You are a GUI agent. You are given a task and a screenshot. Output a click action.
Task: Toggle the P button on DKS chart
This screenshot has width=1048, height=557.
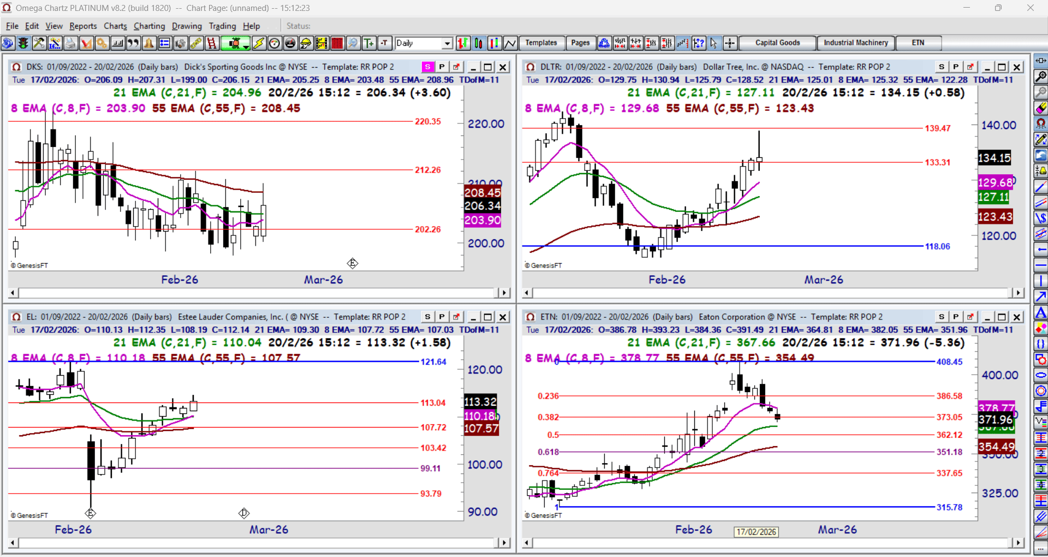pyautogui.click(x=442, y=67)
